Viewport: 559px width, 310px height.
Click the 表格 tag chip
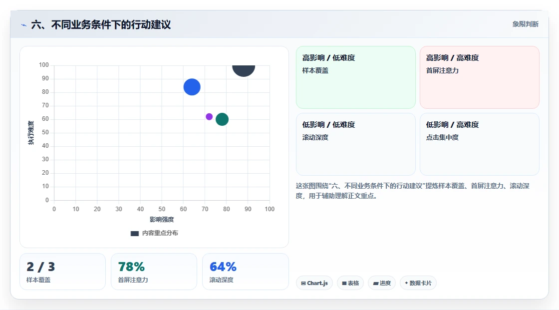click(350, 283)
